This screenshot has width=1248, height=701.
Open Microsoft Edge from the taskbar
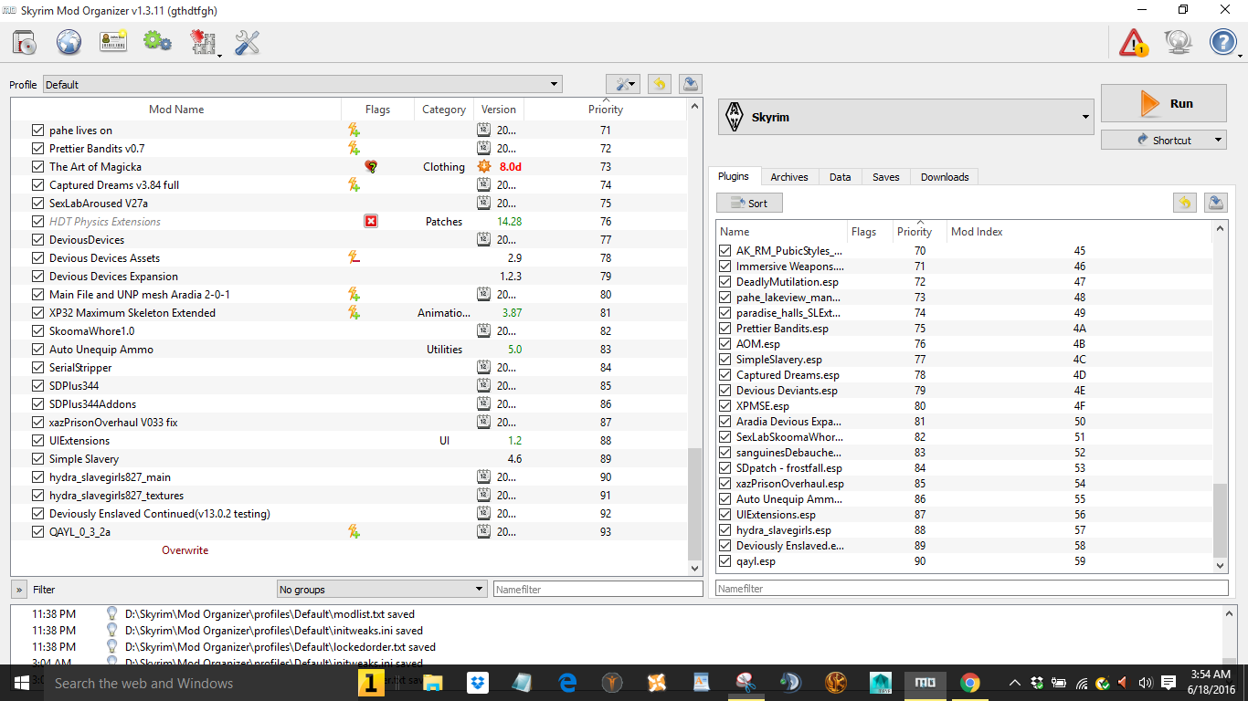[x=567, y=683]
